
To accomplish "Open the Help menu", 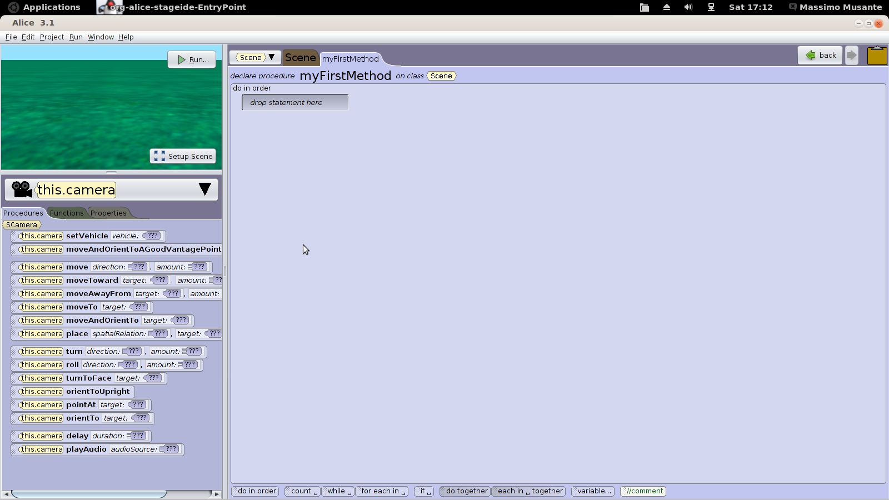I will pyautogui.click(x=126, y=37).
